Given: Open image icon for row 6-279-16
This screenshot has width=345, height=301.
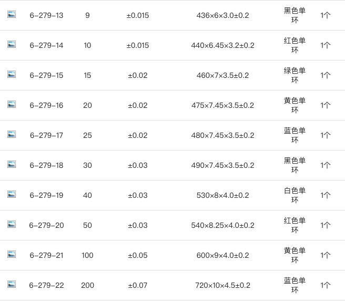Looking at the screenshot, I should coord(12,104).
